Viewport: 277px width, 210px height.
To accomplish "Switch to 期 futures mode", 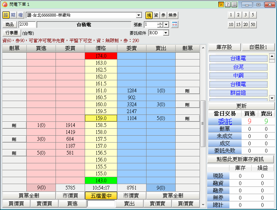I will tap(13, 15).
